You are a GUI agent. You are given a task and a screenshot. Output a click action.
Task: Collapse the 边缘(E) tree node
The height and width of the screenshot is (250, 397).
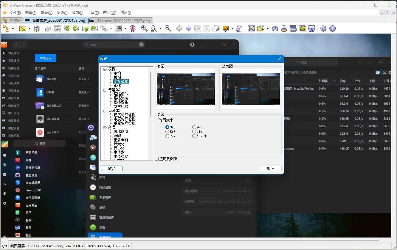105,111
